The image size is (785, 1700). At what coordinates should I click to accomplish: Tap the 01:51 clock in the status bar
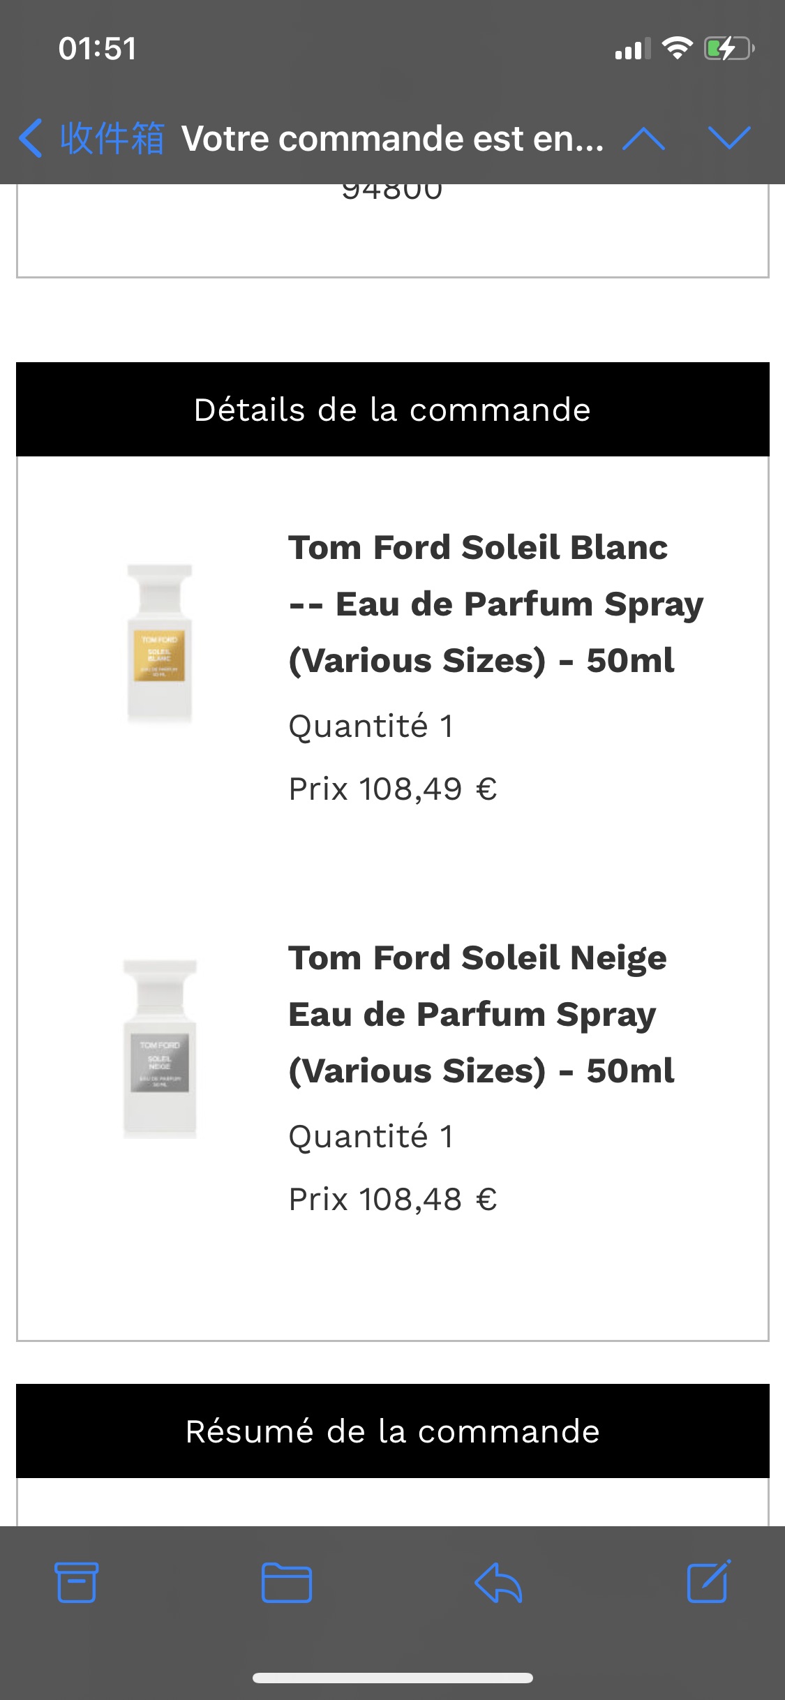click(x=98, y=49)
